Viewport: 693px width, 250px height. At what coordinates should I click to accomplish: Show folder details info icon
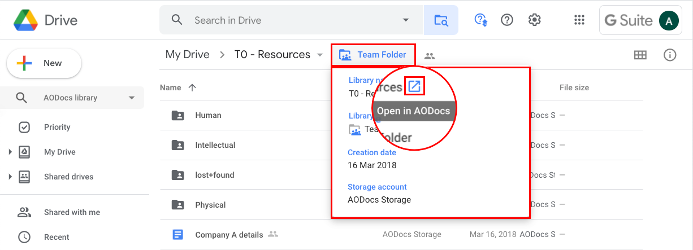670,55
